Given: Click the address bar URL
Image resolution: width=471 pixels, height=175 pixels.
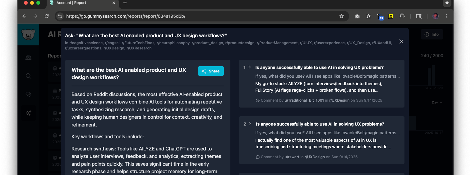Looking at the screenshot, I should coord(126,16).
